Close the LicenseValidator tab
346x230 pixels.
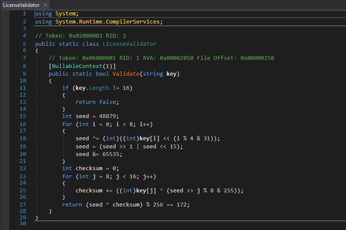45,5
